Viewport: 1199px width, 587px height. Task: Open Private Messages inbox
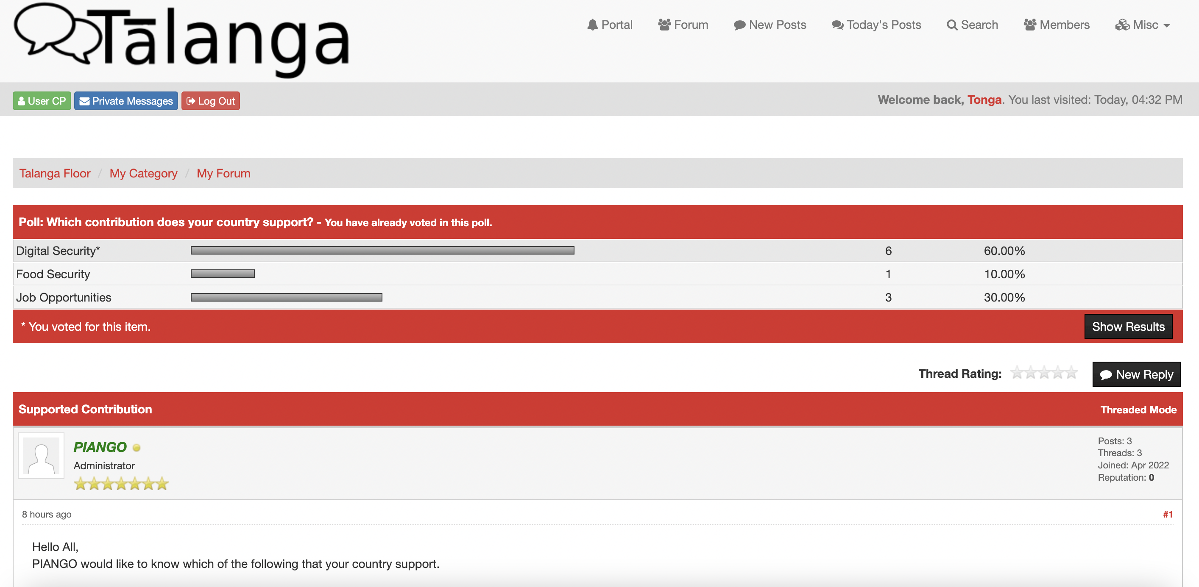125,101
